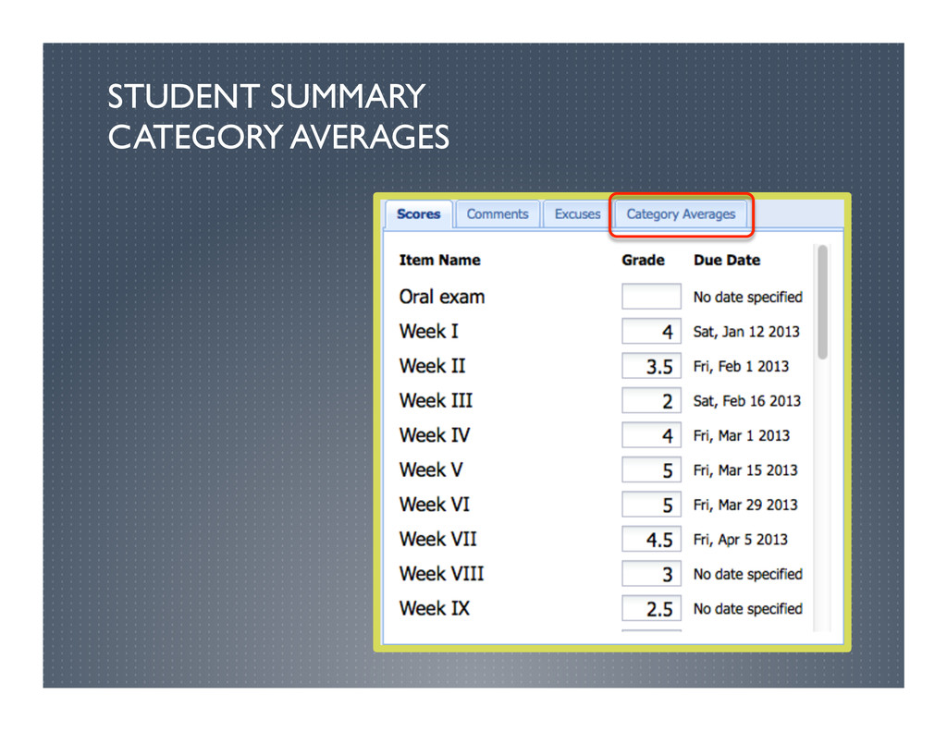Select the Category Averages tab
This screenshot has height=731, width=947.
click(x=681, y=214)
